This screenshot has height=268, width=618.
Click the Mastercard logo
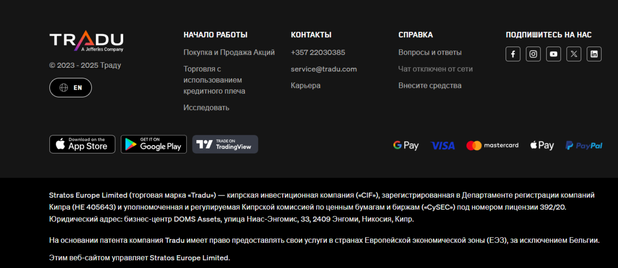point(492,146)
